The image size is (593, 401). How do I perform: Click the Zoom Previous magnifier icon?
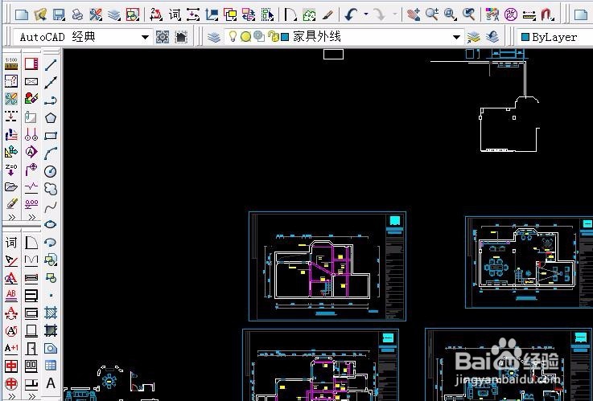468,14
